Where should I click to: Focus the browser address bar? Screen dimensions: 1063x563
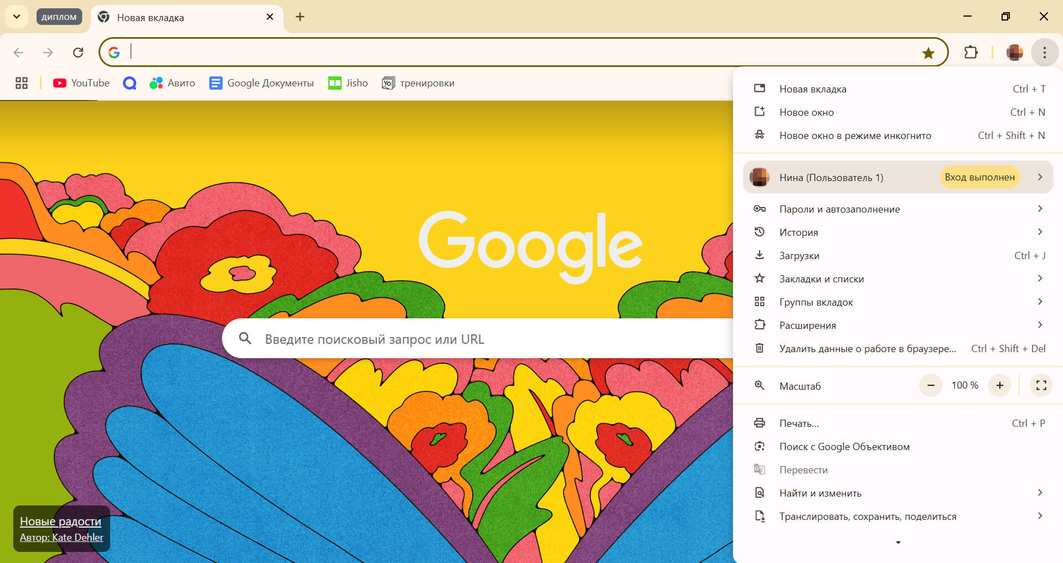[x=523, y=52]
